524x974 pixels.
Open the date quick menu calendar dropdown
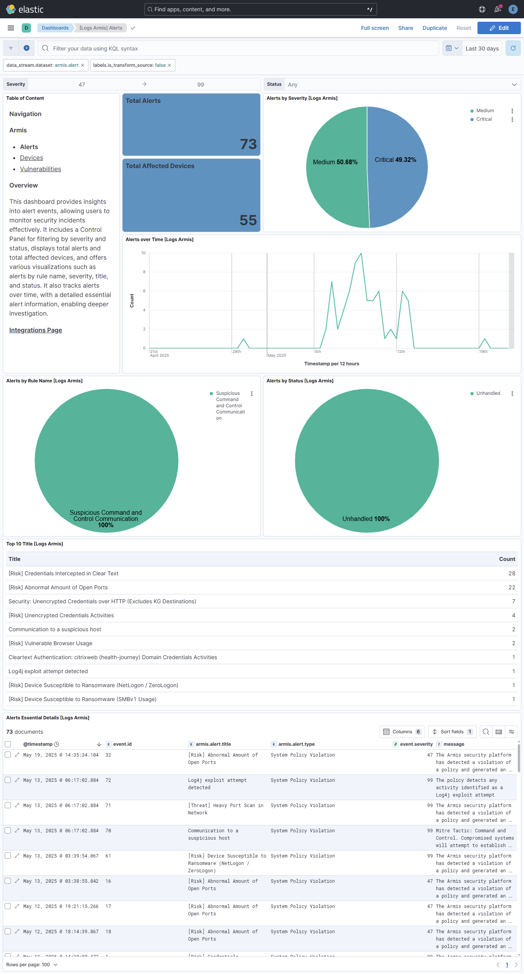coord(452,48)
